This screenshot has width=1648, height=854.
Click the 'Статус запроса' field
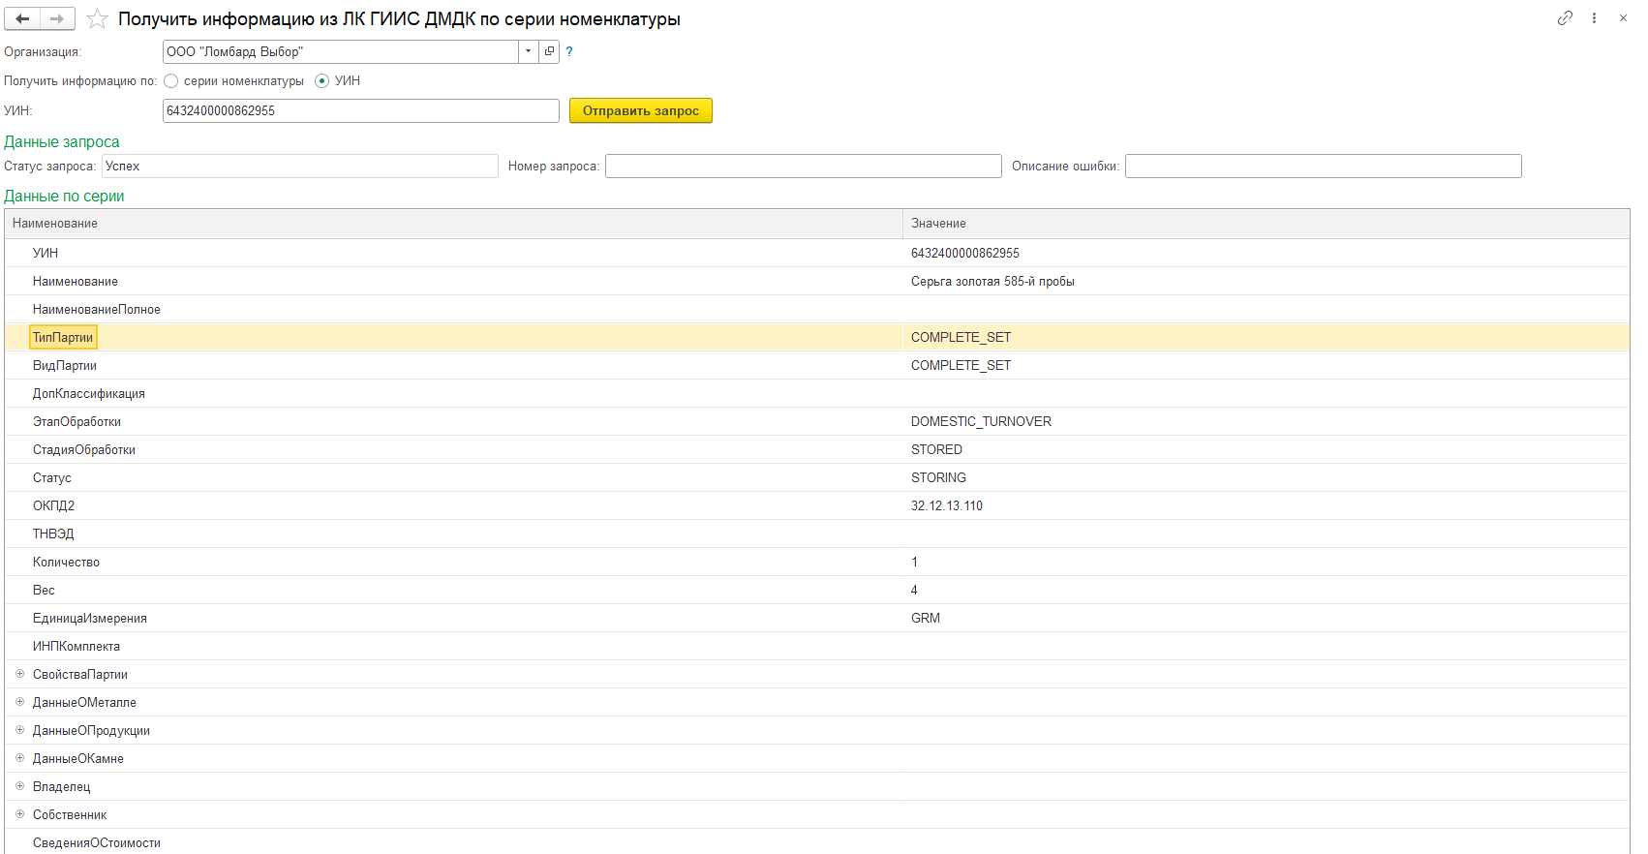300,167
